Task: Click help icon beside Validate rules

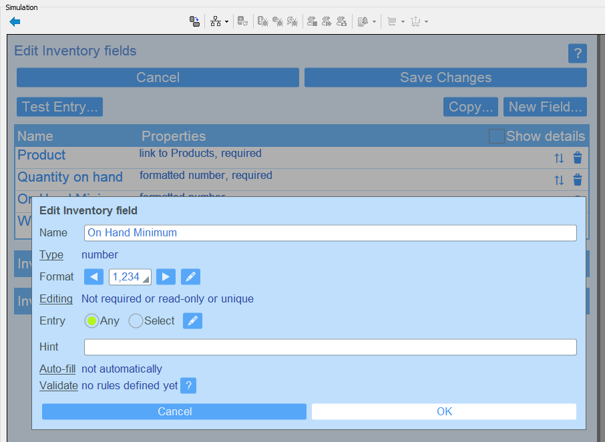Action: pos(188,385)
